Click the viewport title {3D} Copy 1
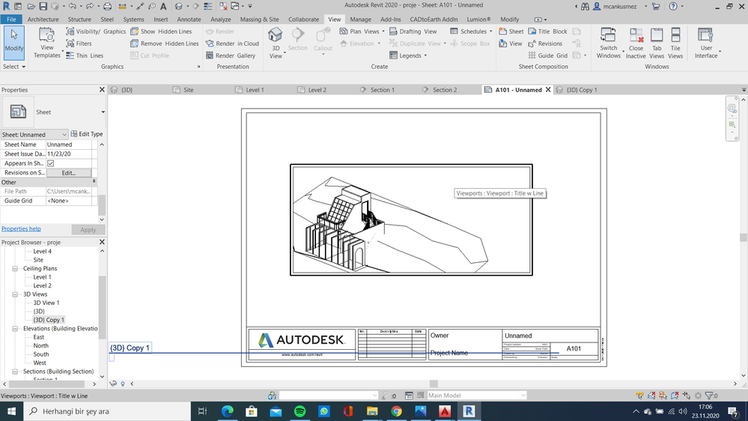Screen dimensions: 748x421 130,348
